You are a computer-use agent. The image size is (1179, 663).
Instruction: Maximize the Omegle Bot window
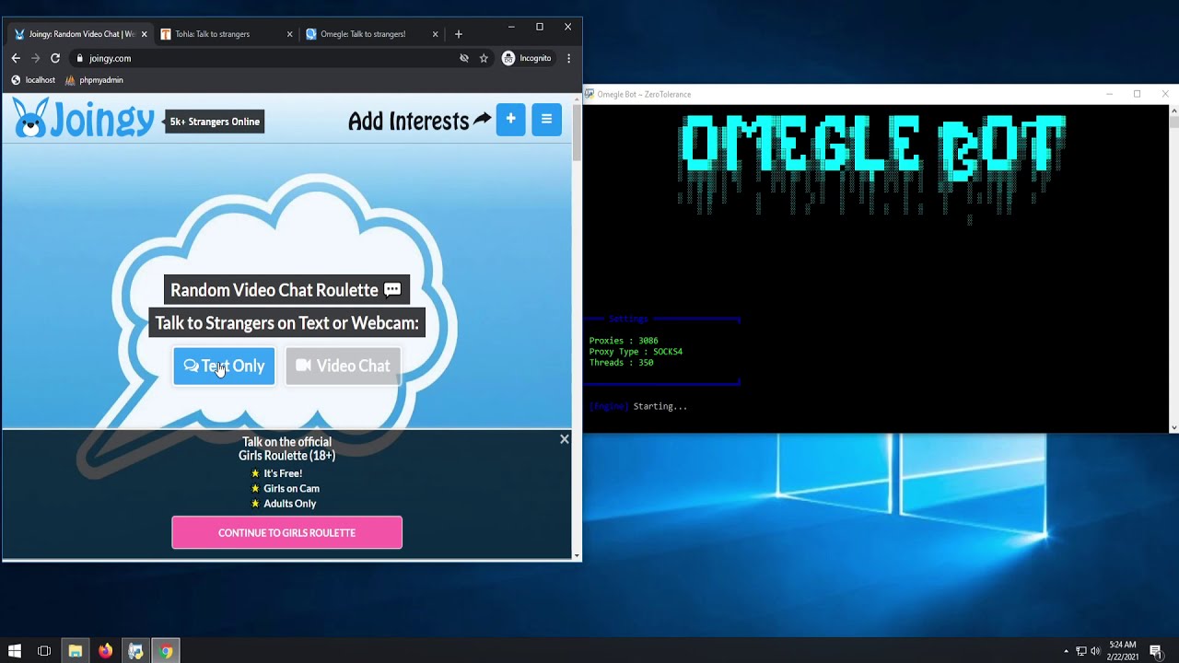(1137, 94)
